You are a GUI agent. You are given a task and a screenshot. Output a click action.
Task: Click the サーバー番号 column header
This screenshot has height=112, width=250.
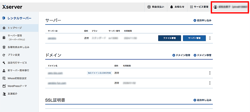coord(114,31)
